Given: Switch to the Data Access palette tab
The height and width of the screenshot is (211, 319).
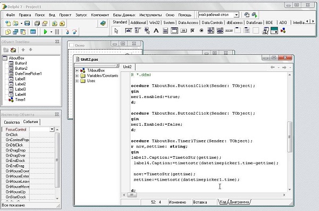Looking at the screenshot, I should point(188,22).
